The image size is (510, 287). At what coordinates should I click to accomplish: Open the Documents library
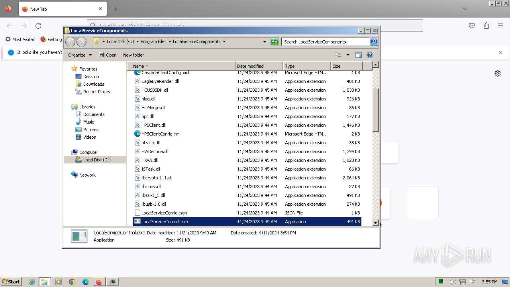point(94,114)
